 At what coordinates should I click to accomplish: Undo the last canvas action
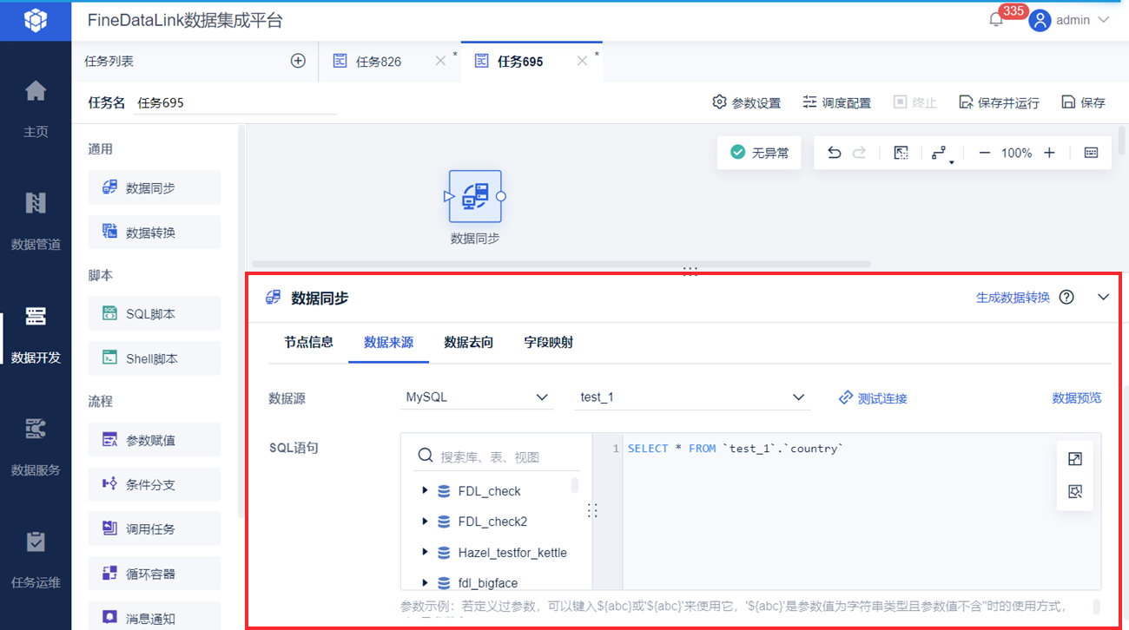835,153
